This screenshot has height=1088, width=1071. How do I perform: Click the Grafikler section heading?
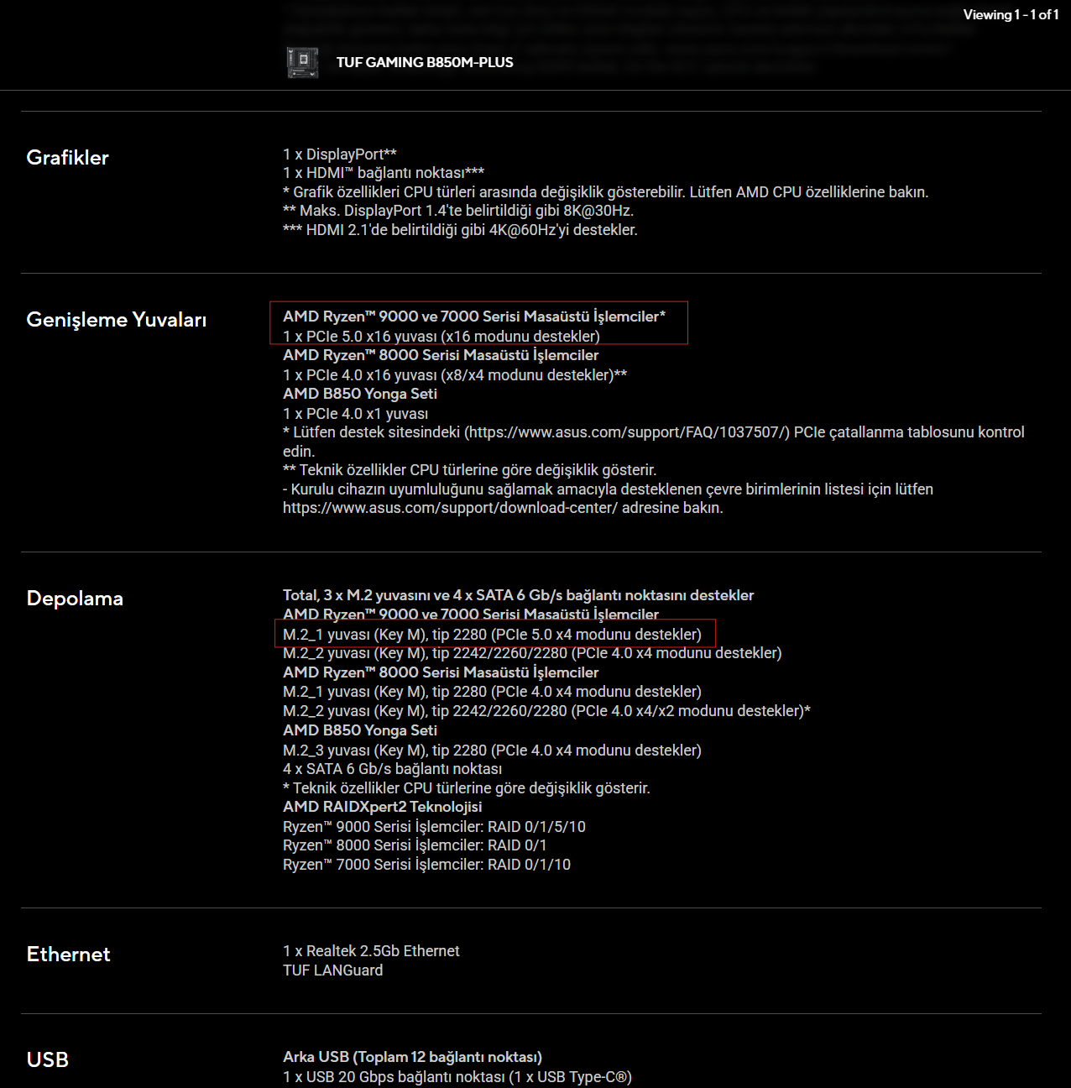click(68, 157)
